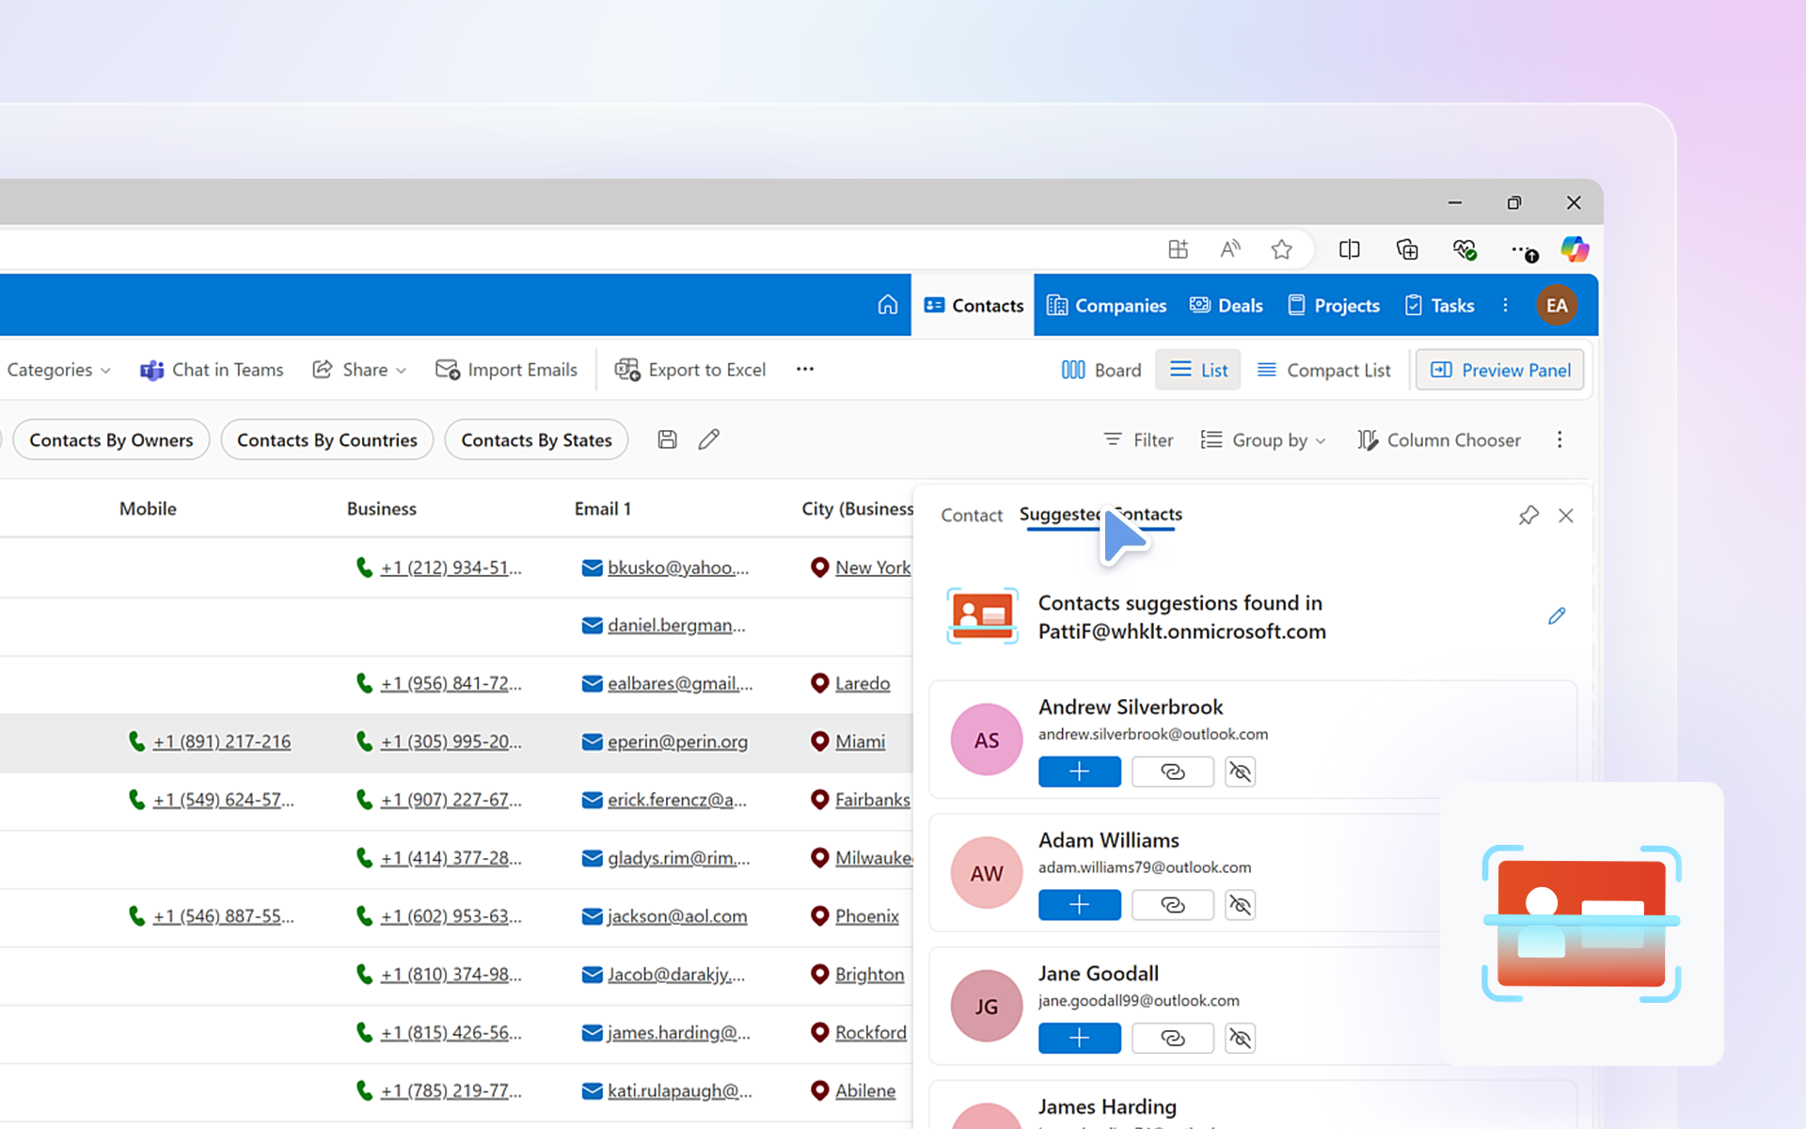1806x1129 pixels.
Task: Link Jane Goodall to existing contact
Action: coord(1173,1038)
